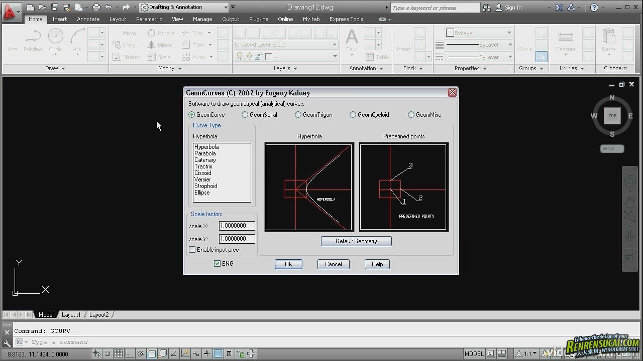Expand the Draw panel
643x361 pixels.
pyautogui.click(x=55, y=68)
